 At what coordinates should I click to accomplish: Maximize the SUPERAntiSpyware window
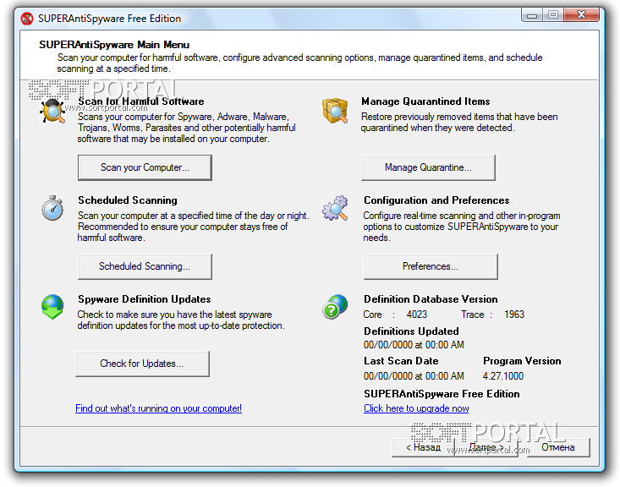coord(553,15)
